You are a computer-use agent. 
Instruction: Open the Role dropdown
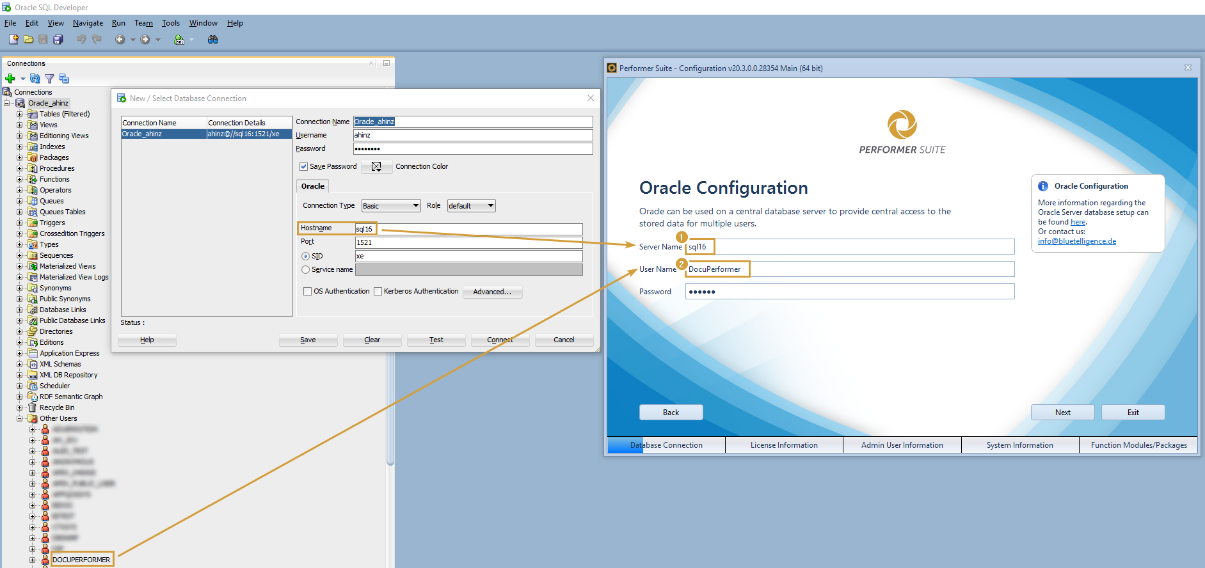point(471,206)
